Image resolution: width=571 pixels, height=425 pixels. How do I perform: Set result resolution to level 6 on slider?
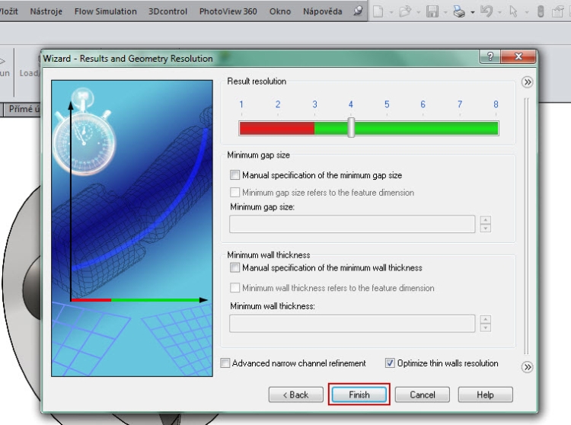423,128
